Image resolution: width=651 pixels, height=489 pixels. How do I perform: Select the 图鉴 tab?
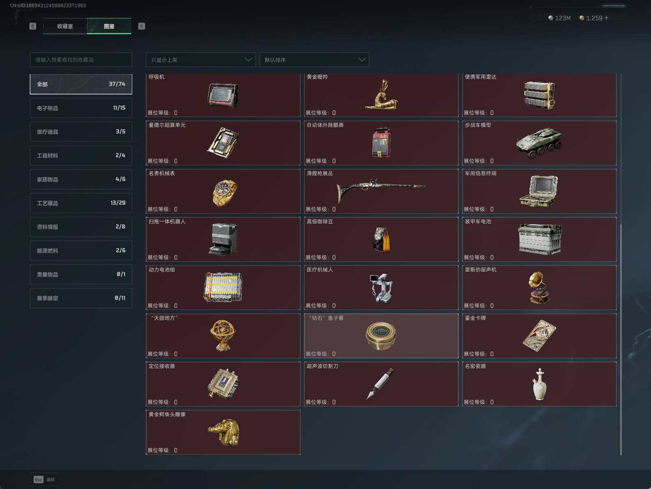tap(109, 26)
